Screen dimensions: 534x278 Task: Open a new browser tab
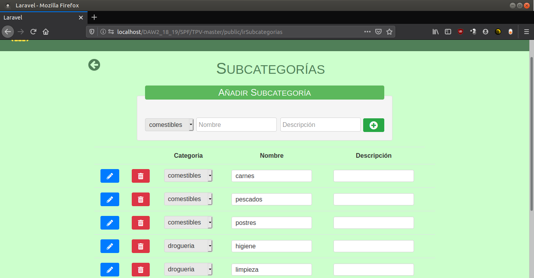coord(94,18)
